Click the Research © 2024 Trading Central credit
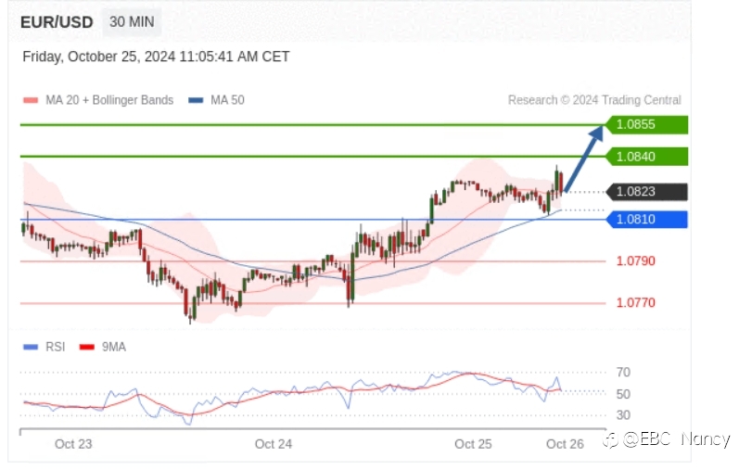The height and width of the screenshot is (470, 739). click(x=594, y=100)
